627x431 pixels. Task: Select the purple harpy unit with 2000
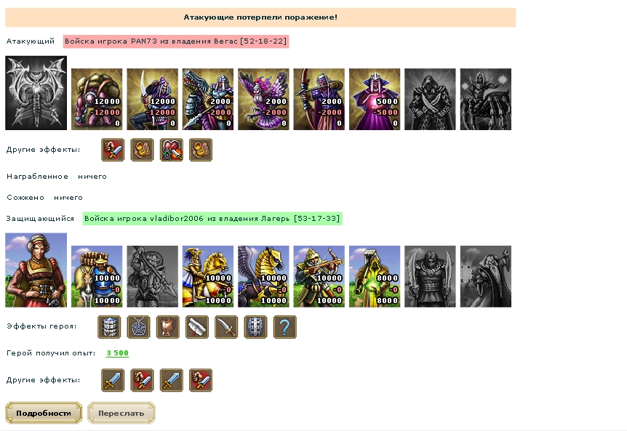[x=263, y=99]
